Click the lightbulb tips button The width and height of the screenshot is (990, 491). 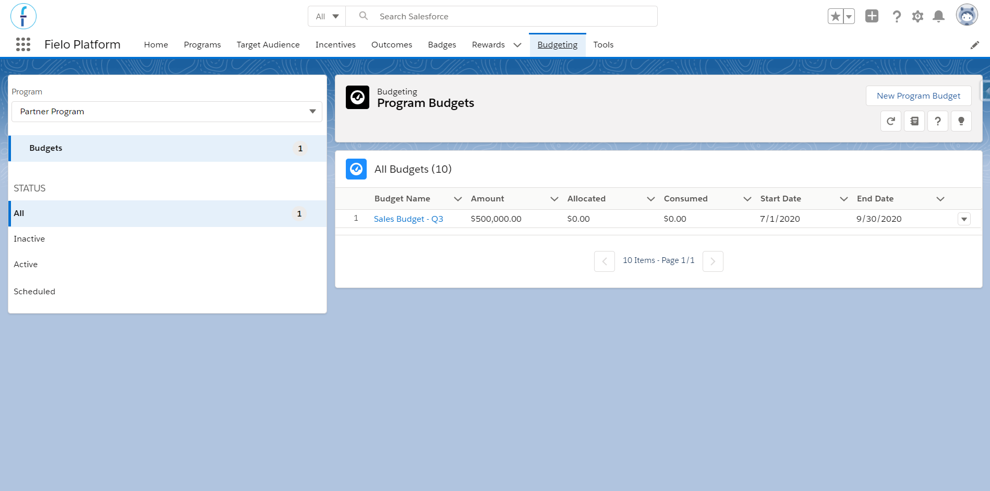pyautogui.click(x=961, y=122)
